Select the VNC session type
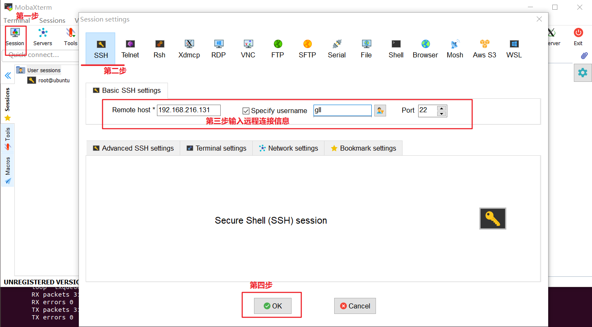This screenshot has width=592, height=327. (248, 49)
